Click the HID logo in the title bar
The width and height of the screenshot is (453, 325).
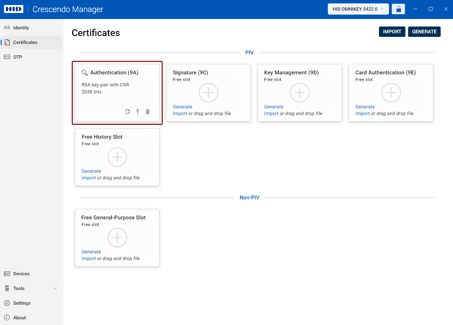tap(14, 9)
